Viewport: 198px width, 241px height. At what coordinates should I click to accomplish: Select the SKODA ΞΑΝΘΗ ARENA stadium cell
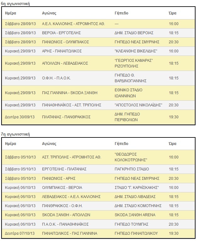click(x=135, y=215)
